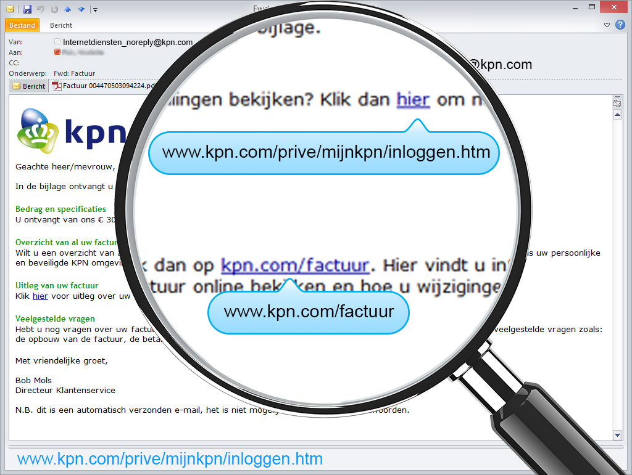Save the message with the floppy disk icon
The height and width of the screenshot is (475, 632).
pyautogui.click(x=27, y=9)
